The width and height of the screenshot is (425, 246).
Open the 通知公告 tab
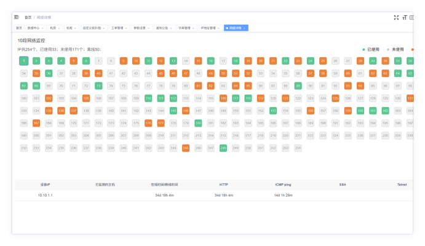click(x=162, y=28)
